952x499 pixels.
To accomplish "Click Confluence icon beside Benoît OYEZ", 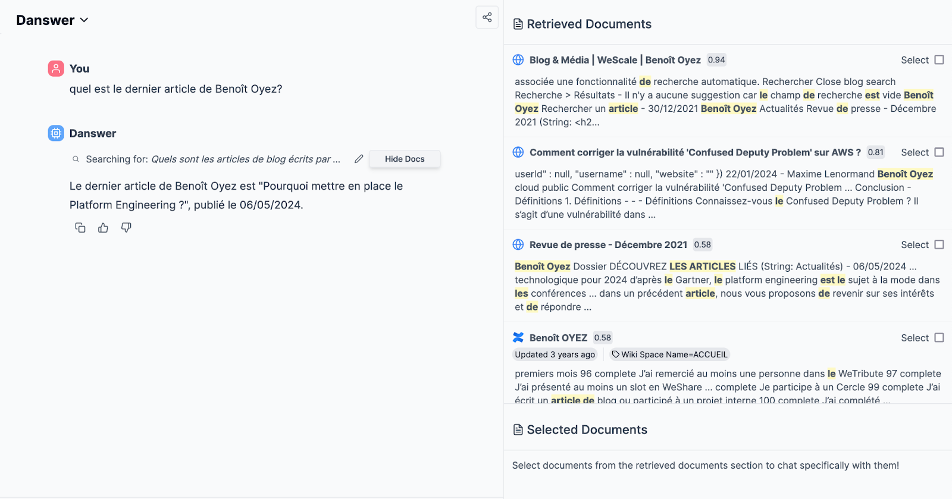I will point(518,337).
